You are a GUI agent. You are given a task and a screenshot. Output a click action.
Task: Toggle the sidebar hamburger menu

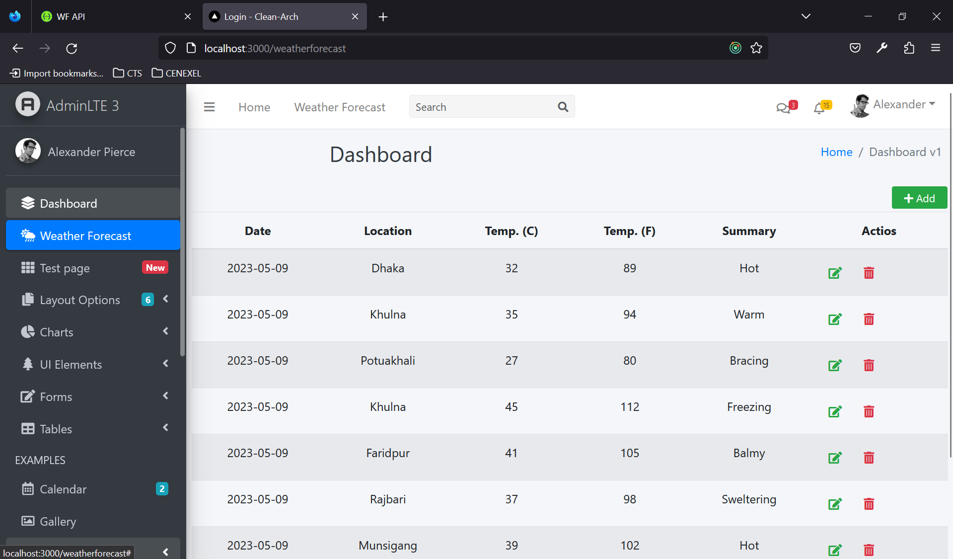click(209, 107)
